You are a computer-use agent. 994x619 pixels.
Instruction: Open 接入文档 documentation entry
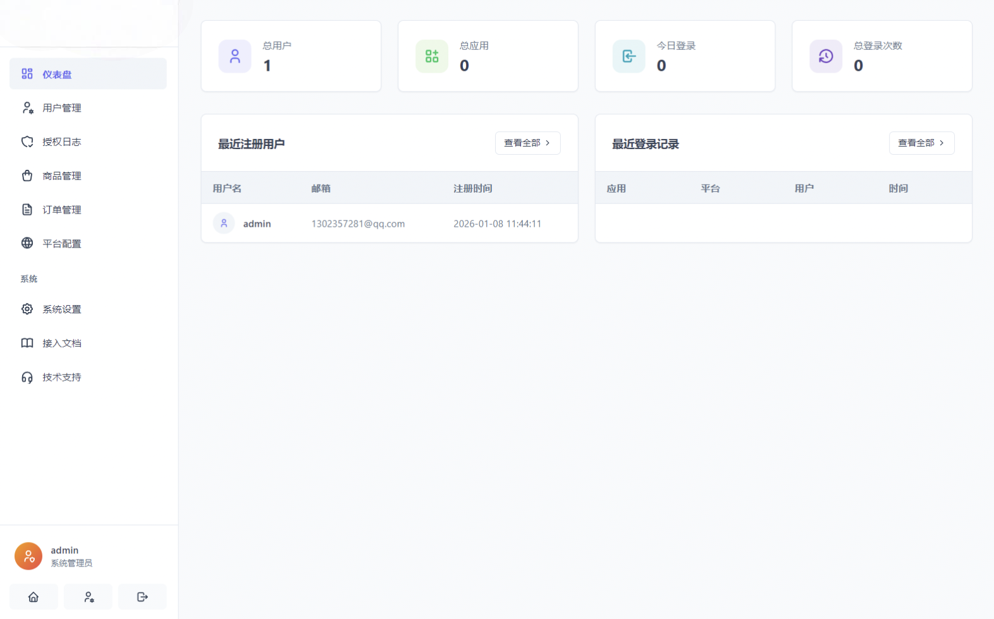coord(88,344)
